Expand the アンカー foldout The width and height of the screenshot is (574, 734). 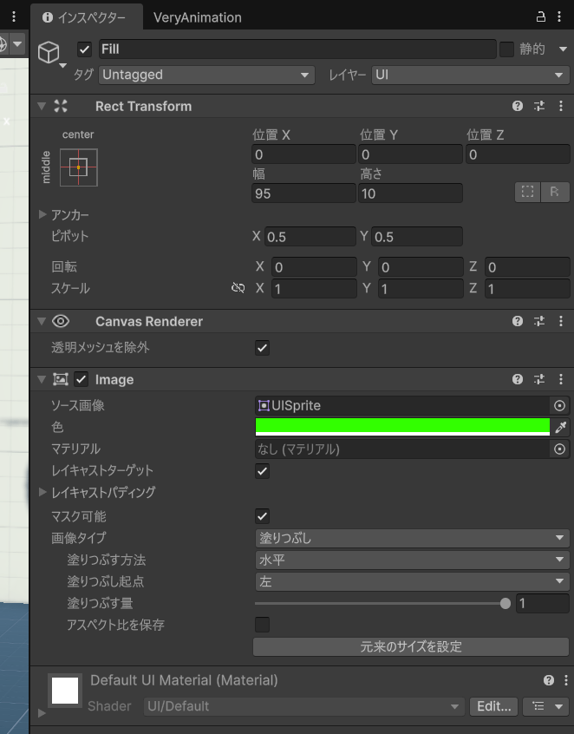(x=43, y=214)
